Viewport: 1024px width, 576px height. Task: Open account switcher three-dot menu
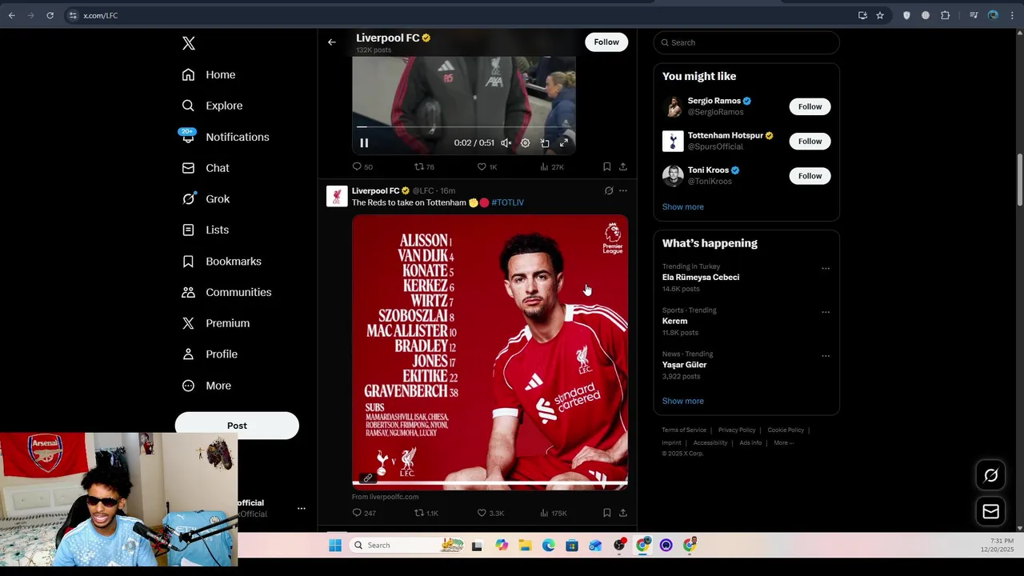coord(302,508)
